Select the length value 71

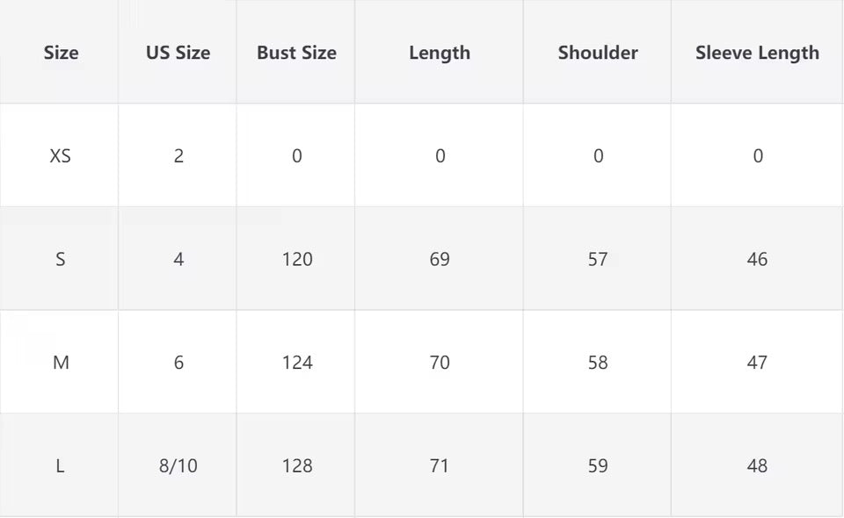click(440, 466)
